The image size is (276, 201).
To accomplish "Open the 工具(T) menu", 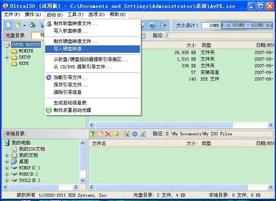I will tap(75, 14).
